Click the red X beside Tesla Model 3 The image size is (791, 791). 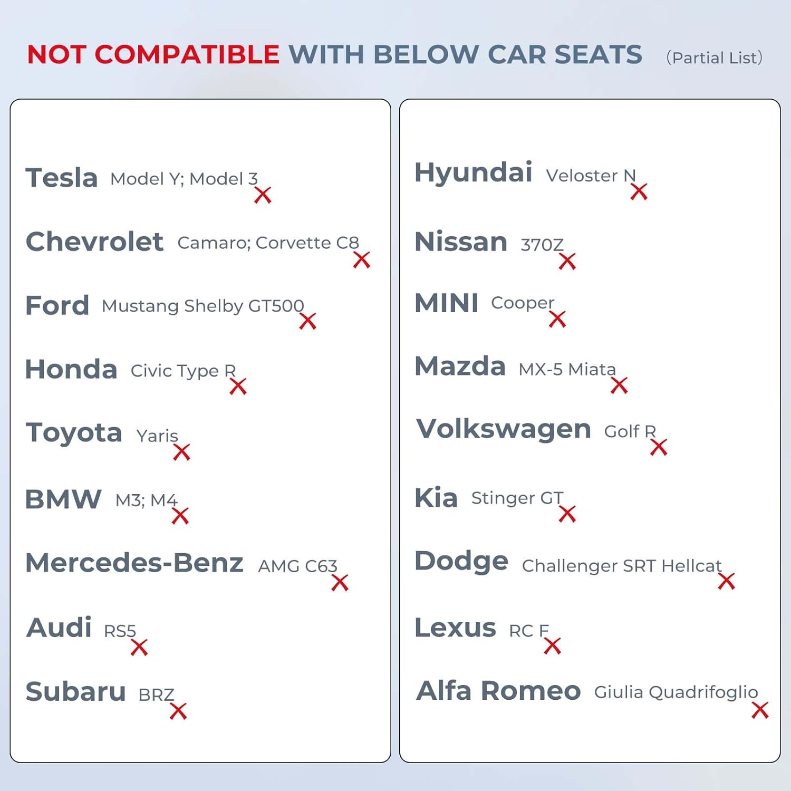point(263,195)
